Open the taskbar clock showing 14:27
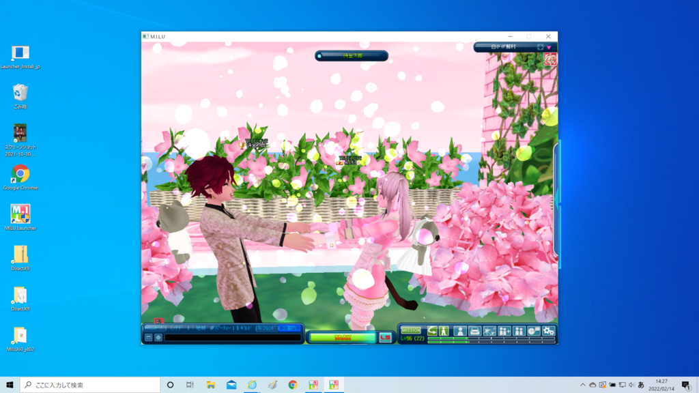The height and width of the screenshot is (393, 699). pyautogui.click(x=661, y=385)
